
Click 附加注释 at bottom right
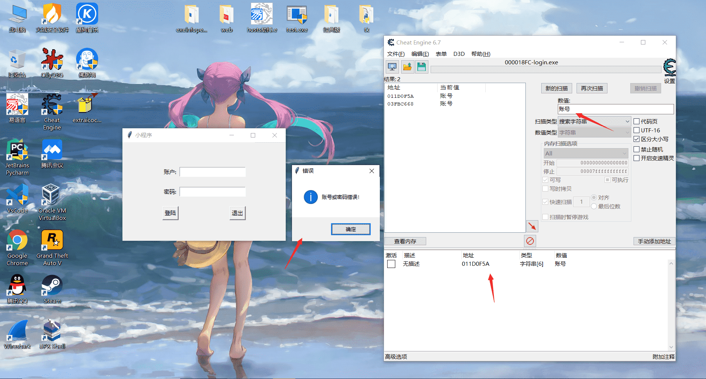pyautogui.click(x=663, y=357)
